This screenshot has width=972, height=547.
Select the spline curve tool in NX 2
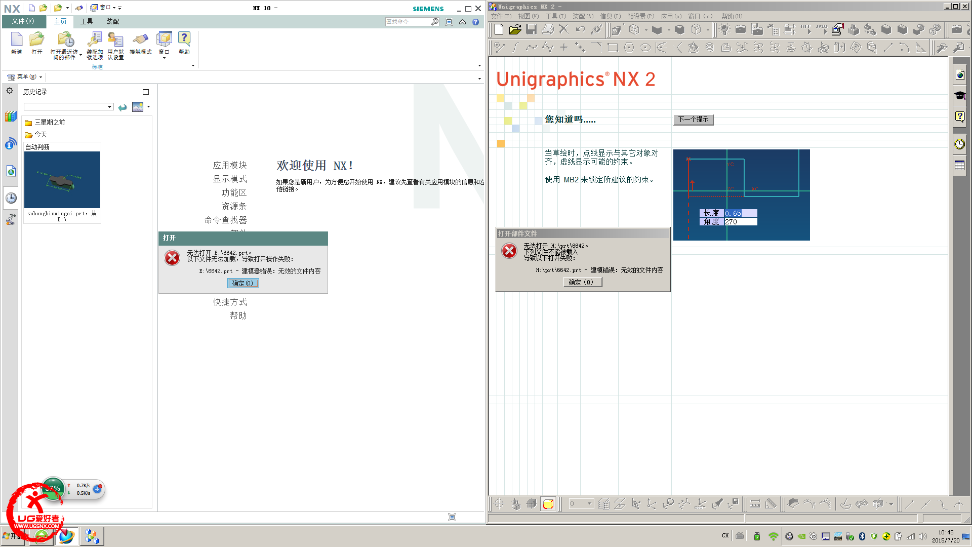(x=532, y=48)
